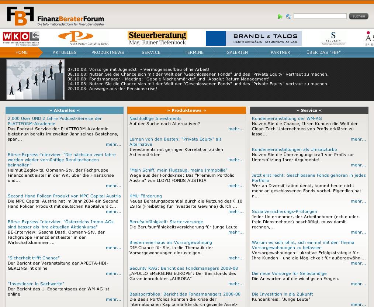This screenshot has height=307, width=374.
Task: Open the Brandl & Talos banner
Action: click(x=253, y=38)
